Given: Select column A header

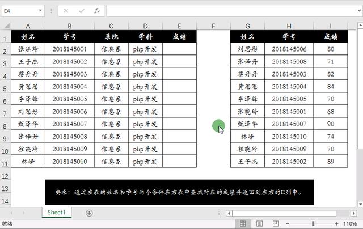Looking at the screenshot, I should (x=28, y=26).
